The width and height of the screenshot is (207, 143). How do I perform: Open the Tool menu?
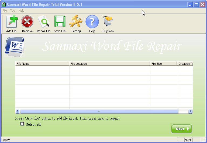13,11
